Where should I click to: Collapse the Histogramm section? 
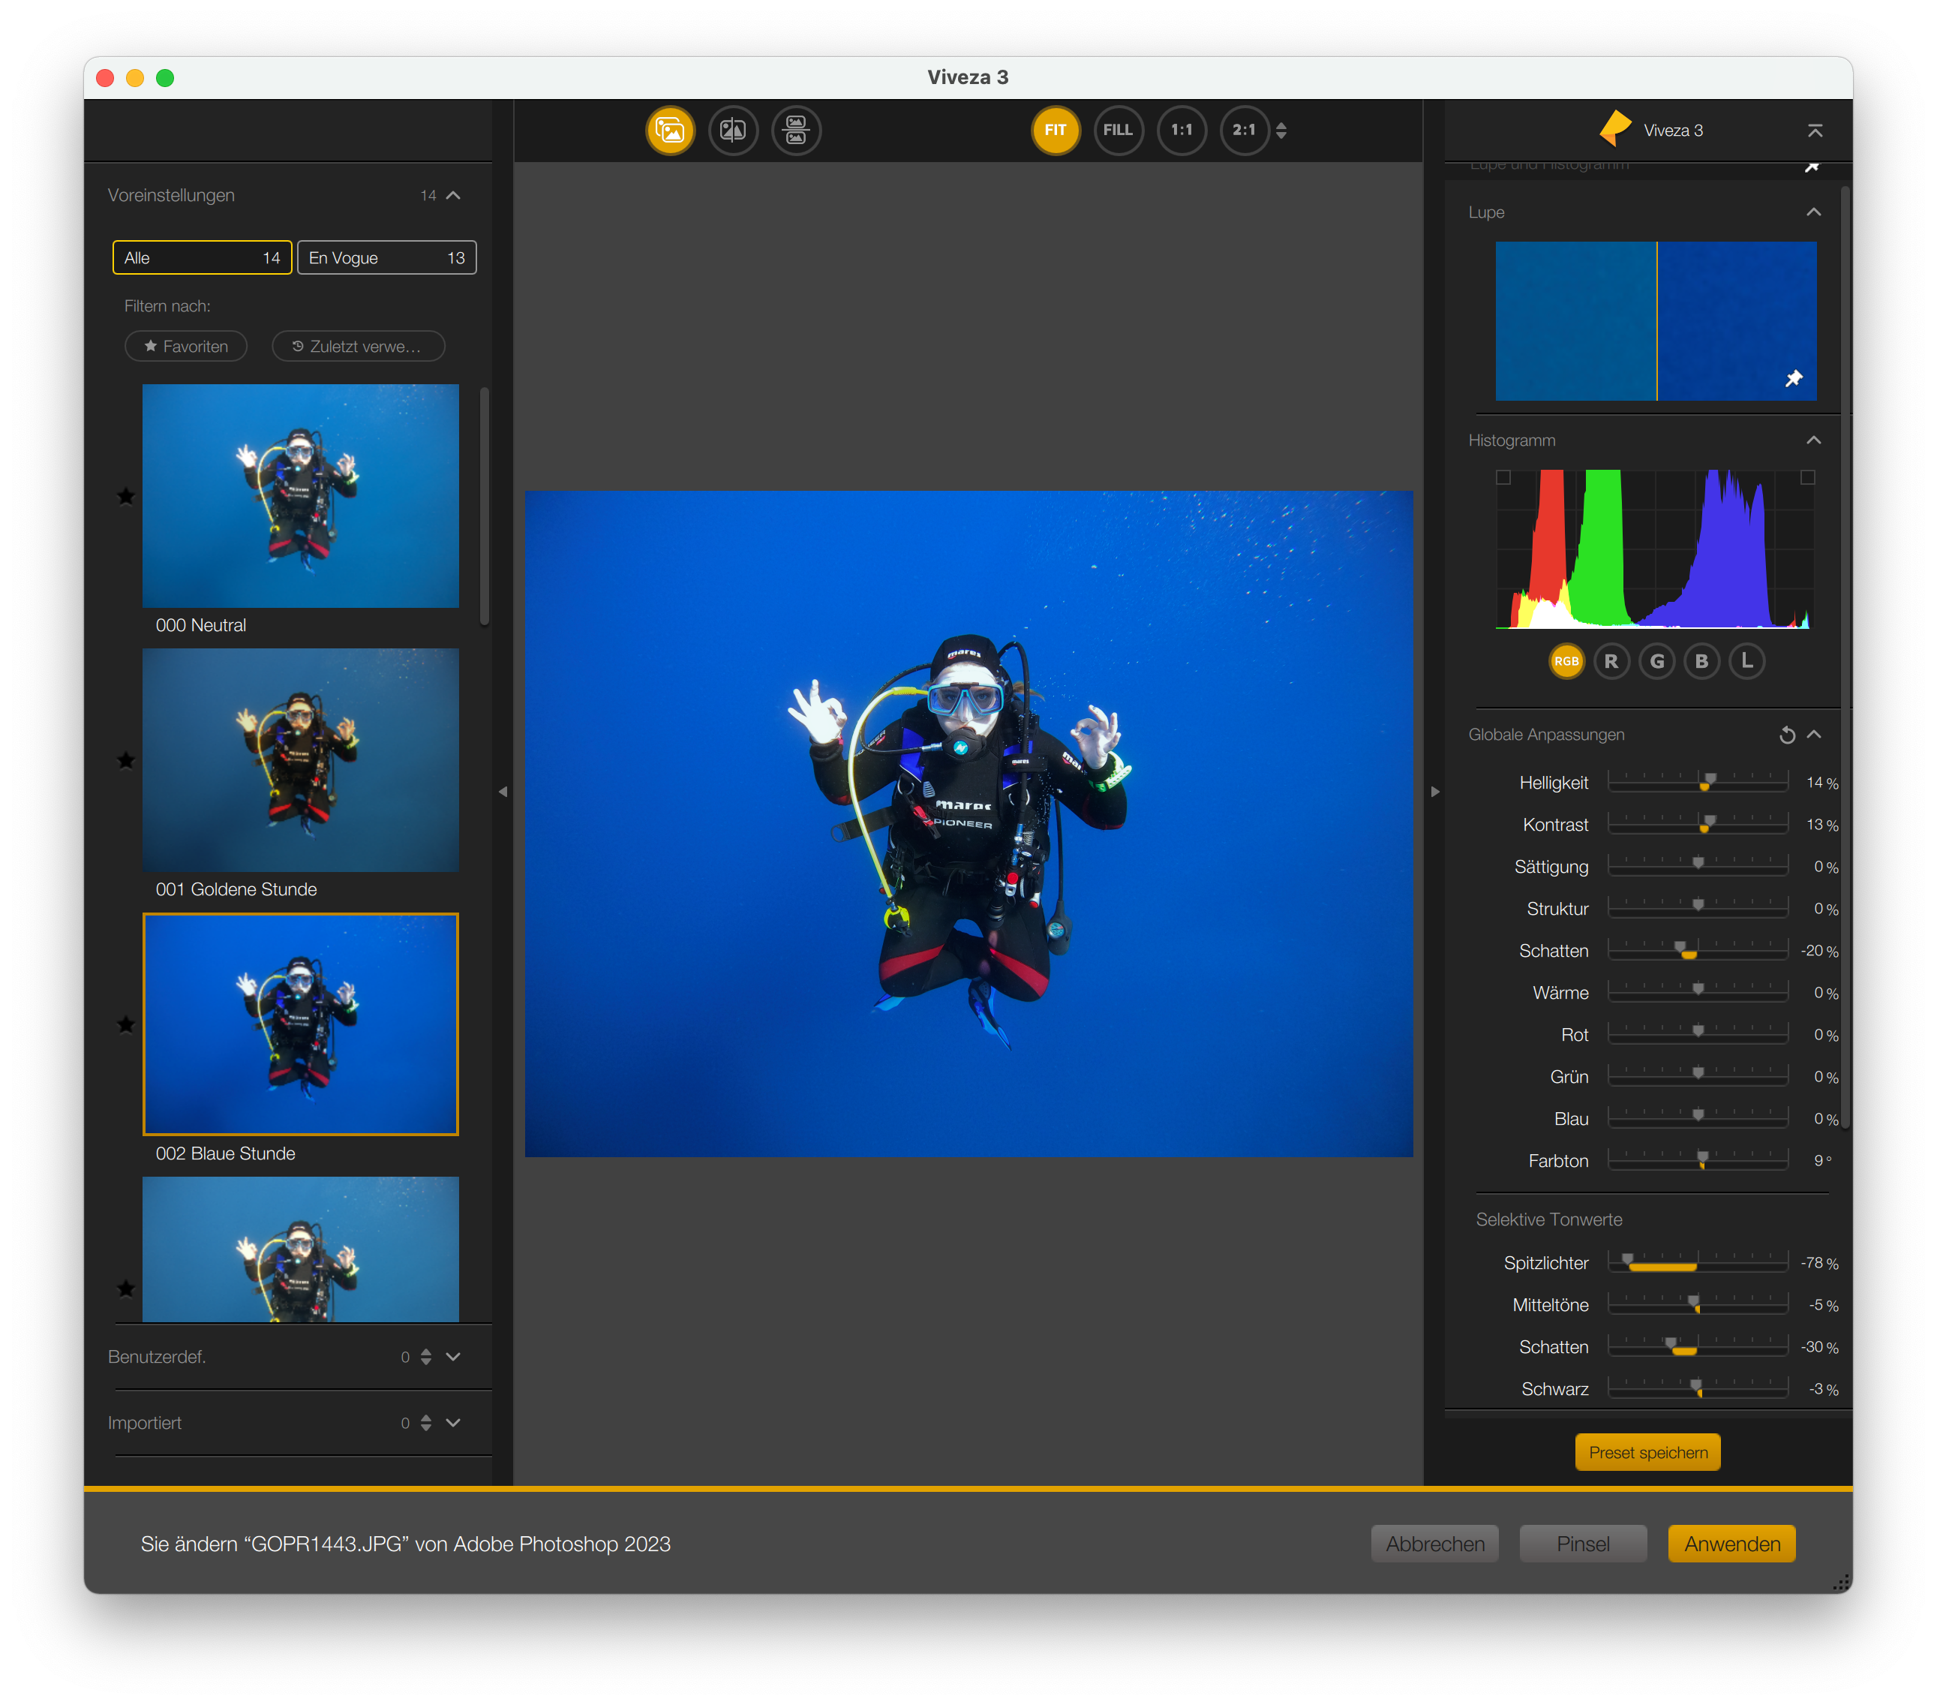coord(1813,440)
